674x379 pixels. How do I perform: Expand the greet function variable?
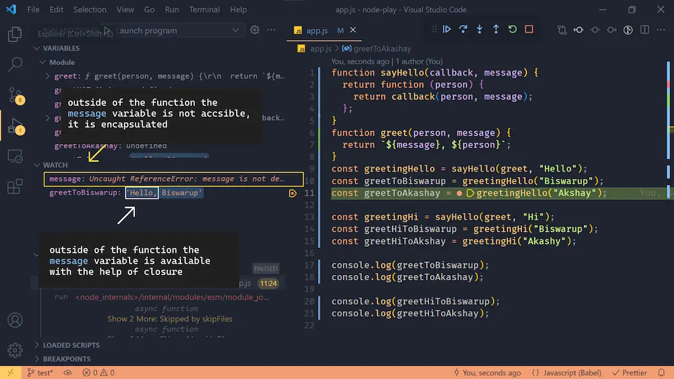47,76
